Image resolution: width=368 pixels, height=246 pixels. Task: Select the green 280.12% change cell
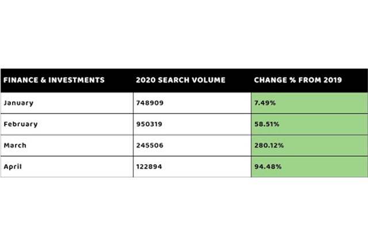pyautogui.click(x=309, y=145)
